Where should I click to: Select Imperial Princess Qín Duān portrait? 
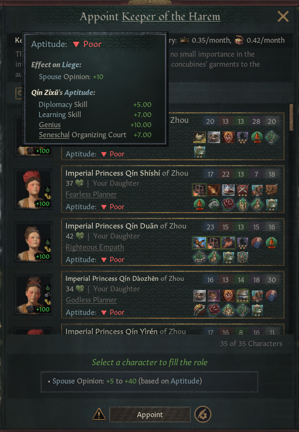point(34,242)
